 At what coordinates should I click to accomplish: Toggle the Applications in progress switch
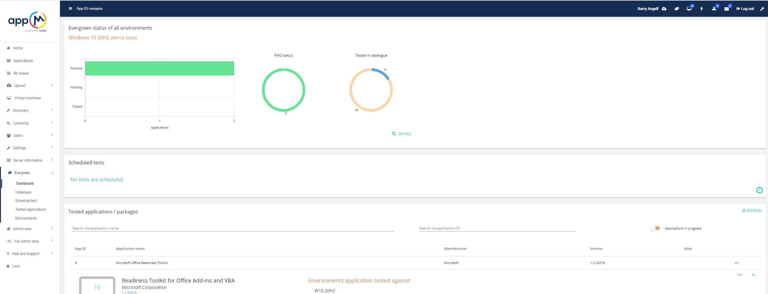(x=655, y=228)
